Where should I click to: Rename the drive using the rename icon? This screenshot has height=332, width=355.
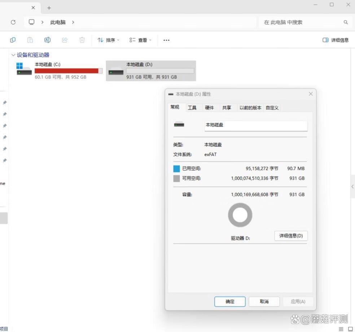47,40
